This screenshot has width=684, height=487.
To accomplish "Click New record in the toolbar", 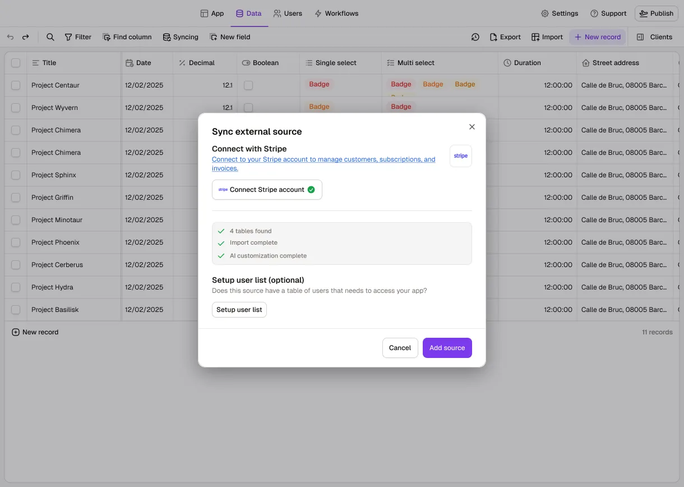I will point(598,37).
